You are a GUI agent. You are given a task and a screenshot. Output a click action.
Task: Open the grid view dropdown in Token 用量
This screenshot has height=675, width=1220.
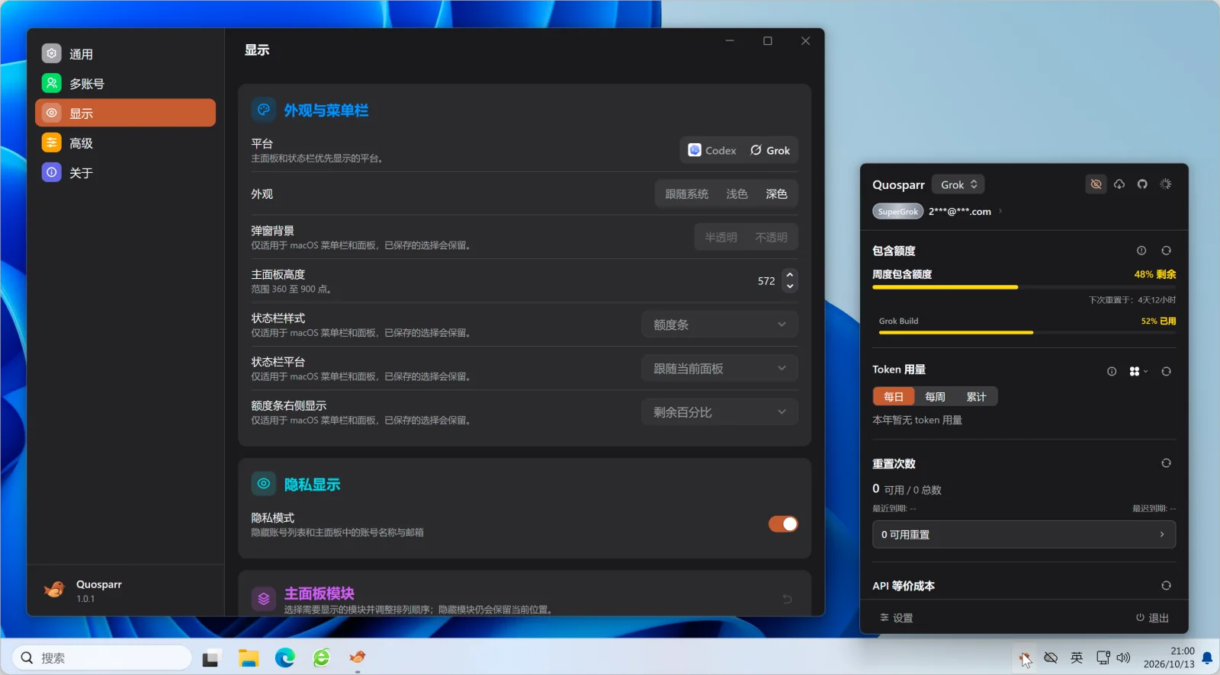(1138, 372)
